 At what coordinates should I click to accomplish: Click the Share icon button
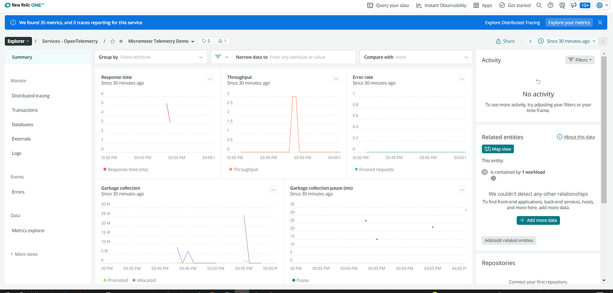(505, 41)
